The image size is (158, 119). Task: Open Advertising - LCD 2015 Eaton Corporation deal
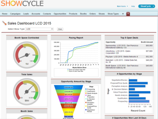pyautogui.click(x=118, y=52)
